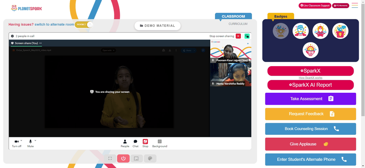Toggle the ROOM 2 alternate room switch
The image size is (365, 168).
tap(84, 24)
